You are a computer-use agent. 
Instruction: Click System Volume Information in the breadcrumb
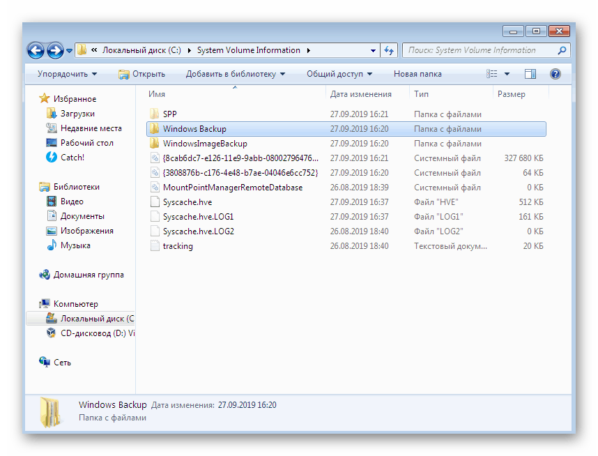248,50
